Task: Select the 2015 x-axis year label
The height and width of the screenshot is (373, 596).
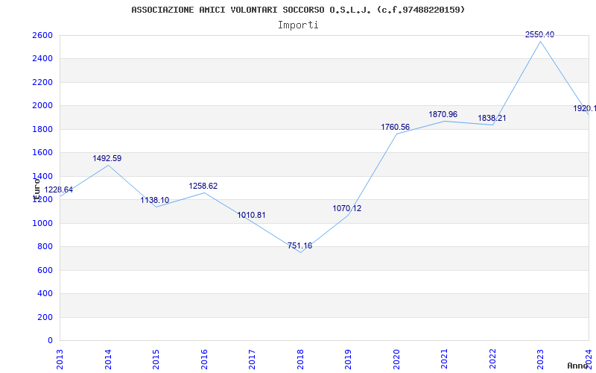Action: [x=156, y=359]
